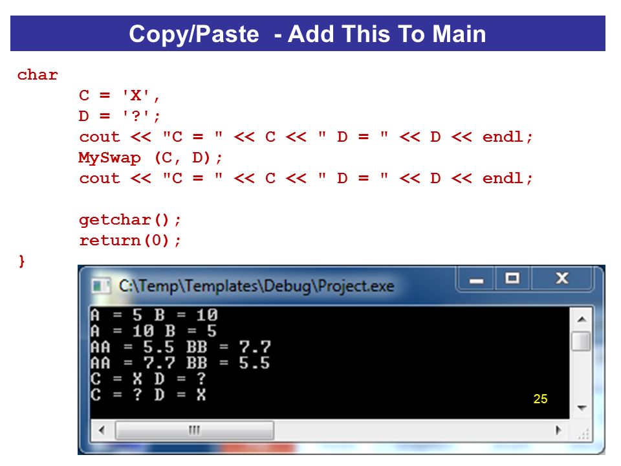Click the 'MySwap (C, D);' code line
The image size is (621, 466).
[x=151, y=158]
